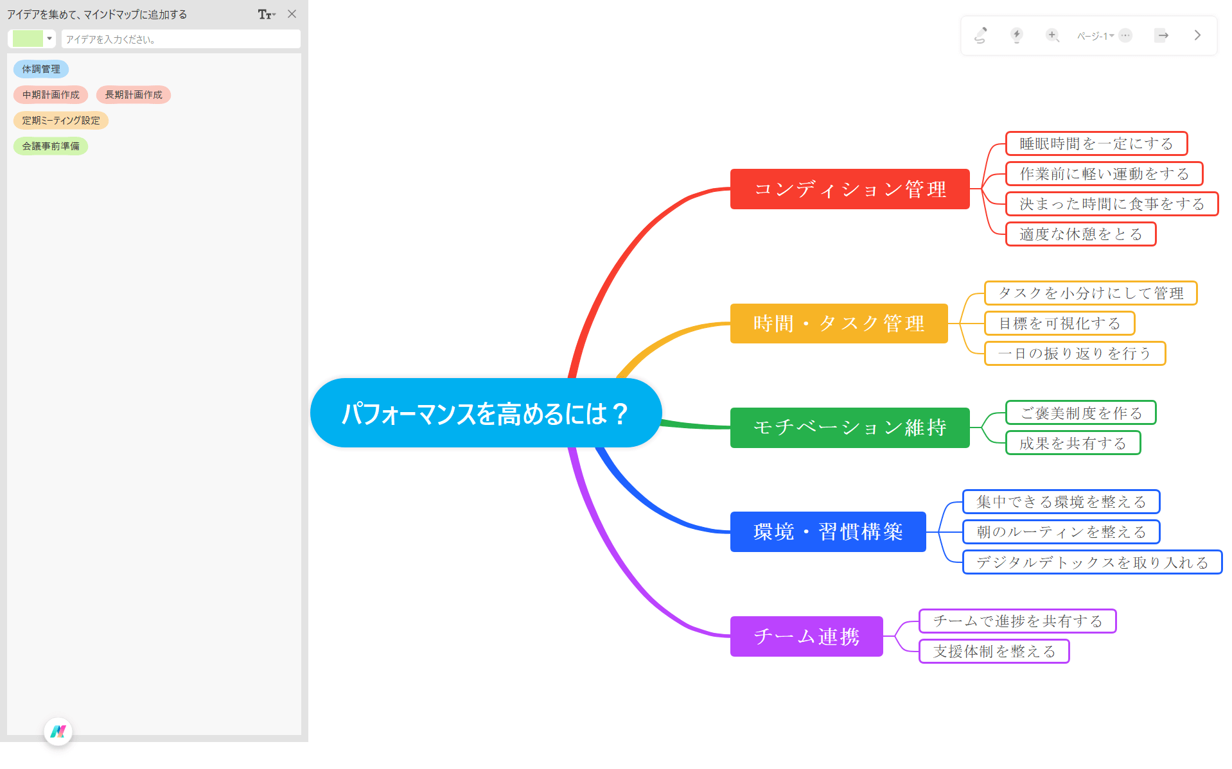
Task: Click the lightbulb idea-generation icon
Action: click(1017, 35)
